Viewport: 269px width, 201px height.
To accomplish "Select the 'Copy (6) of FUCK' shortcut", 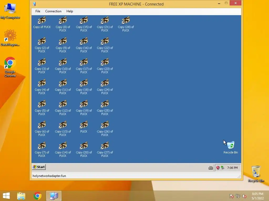I will click(x=42, y=129).
